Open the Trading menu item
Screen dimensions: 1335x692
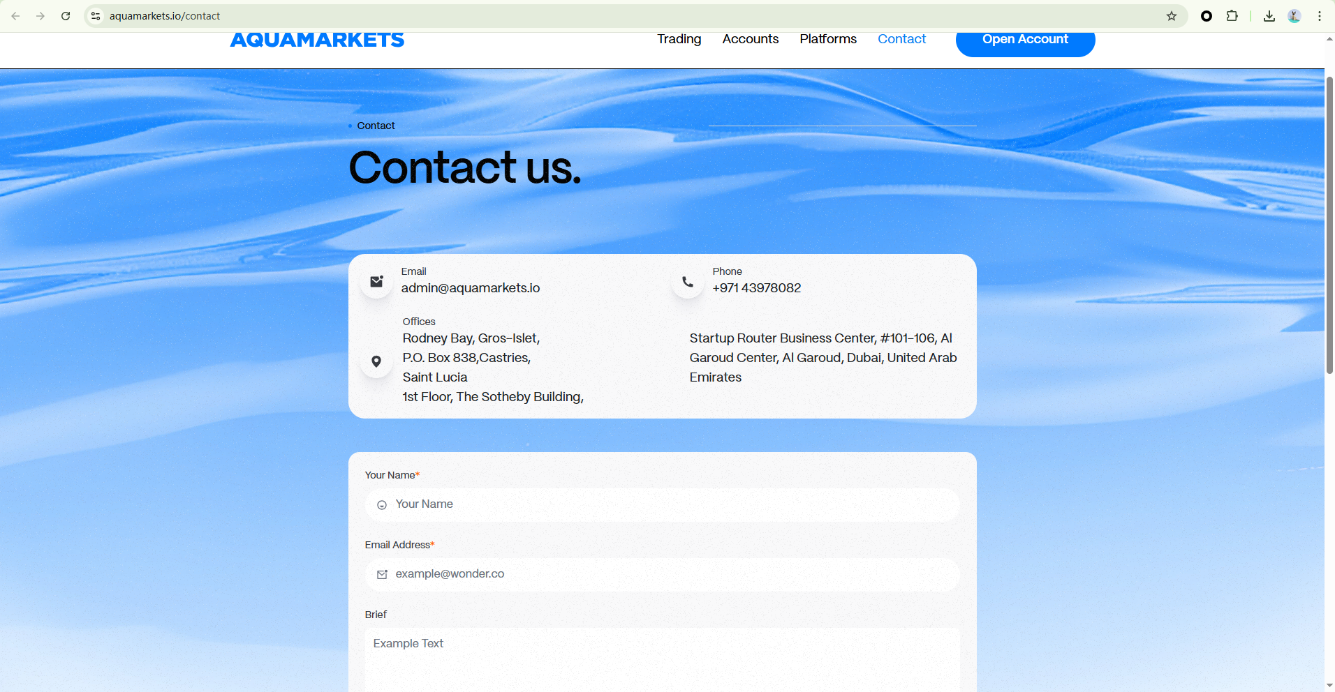679,39
